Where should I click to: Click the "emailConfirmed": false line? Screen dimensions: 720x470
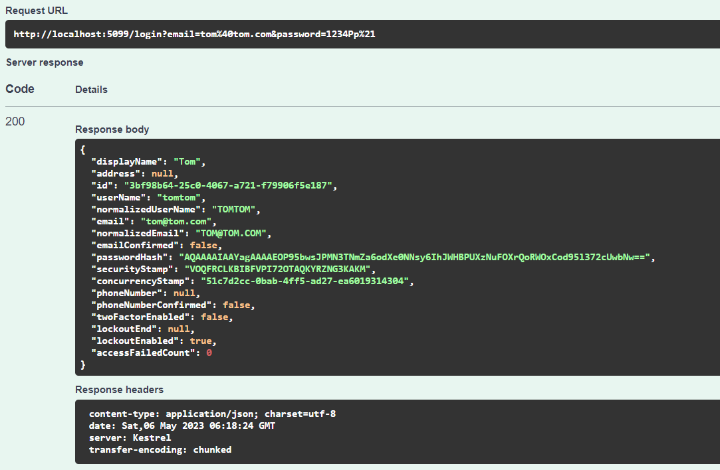(x=157, y=245)
